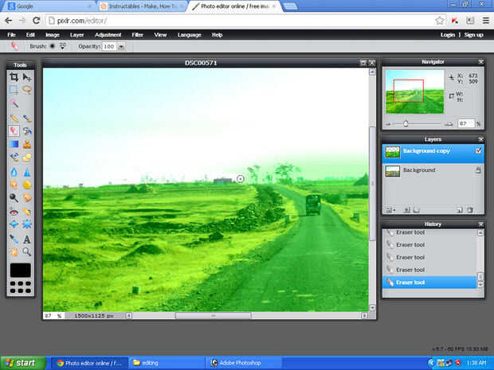
Task: Click History panel scroll up arrow
Action: click(480, 233)
